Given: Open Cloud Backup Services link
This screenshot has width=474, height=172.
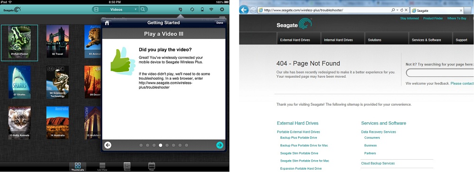Looking at the screenshot, I should coord(378,163).
